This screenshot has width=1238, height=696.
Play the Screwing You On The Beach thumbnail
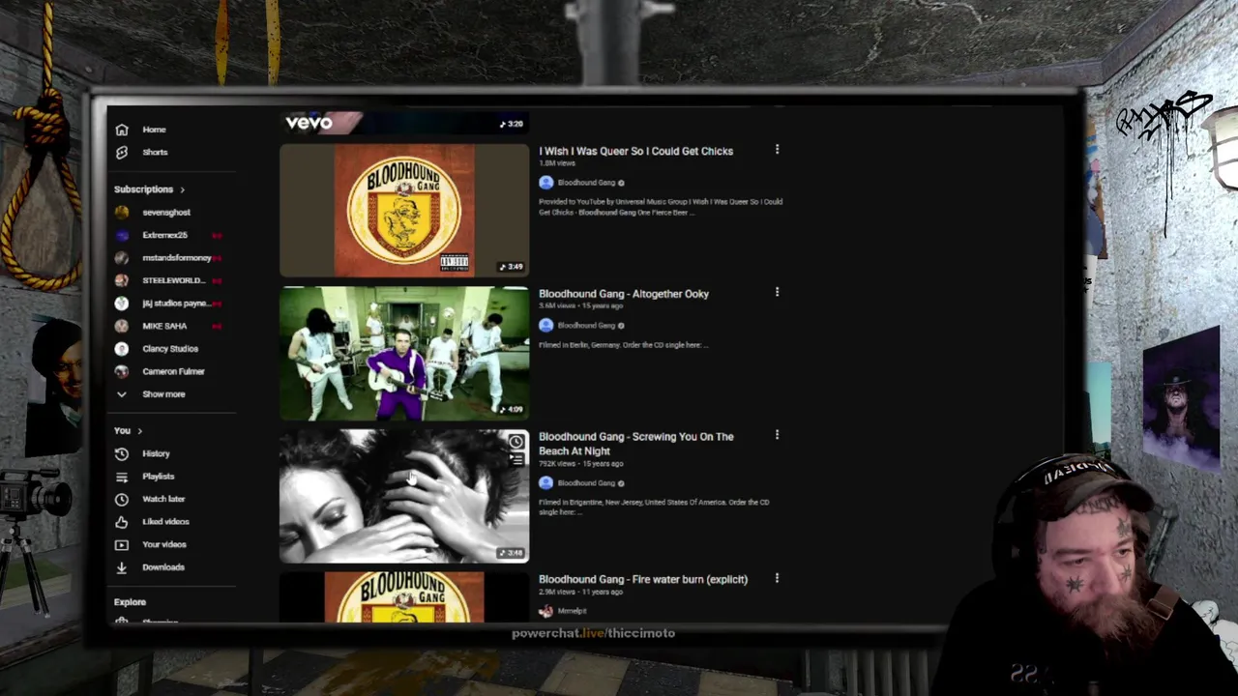(404, 496)
